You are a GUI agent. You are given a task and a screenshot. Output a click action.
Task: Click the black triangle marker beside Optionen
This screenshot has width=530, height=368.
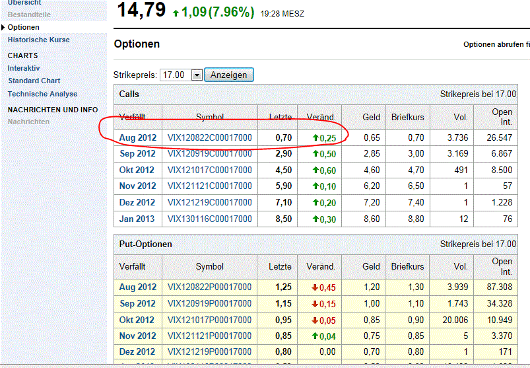click(3, 27)
